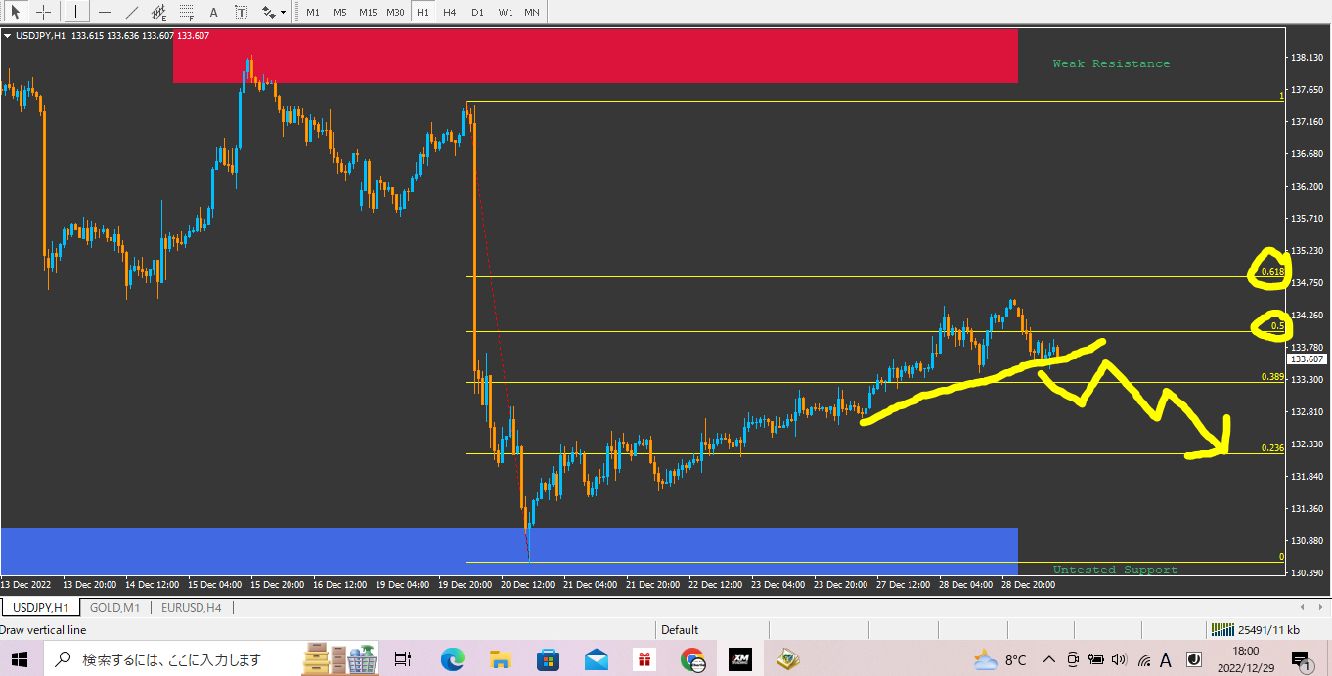Switch chart to M1 timeframe
The height and width of the screenshot is (676, 1332).
click(313, 11)
